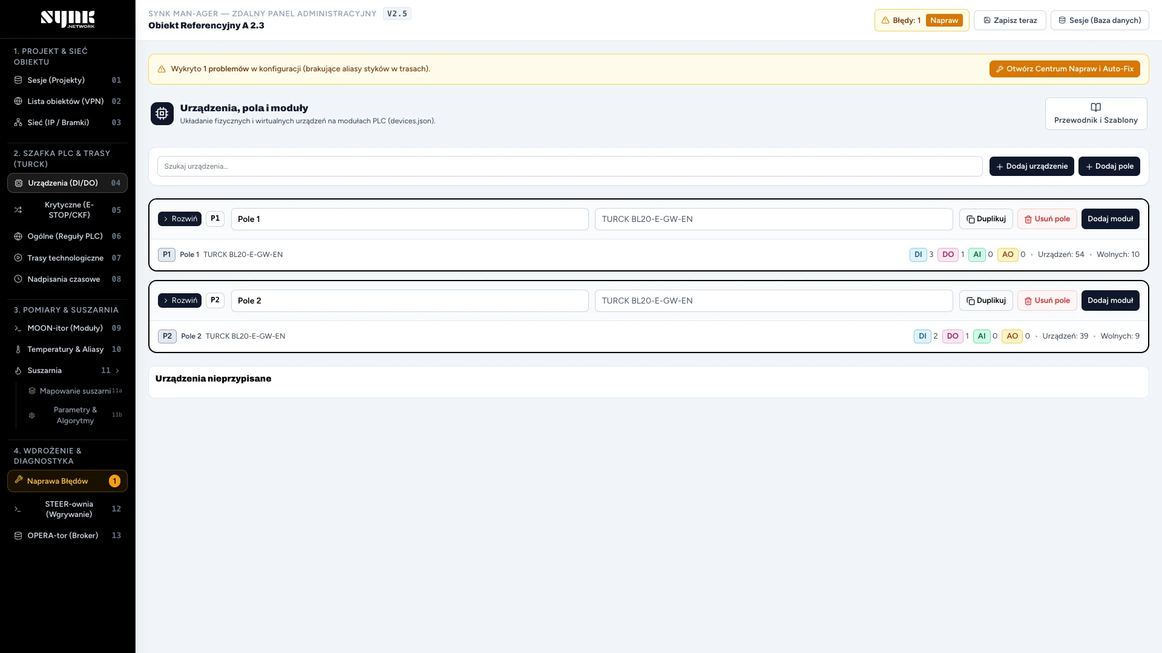
Task: Expand Pole 1 with Rozwiń button
Action: [180, 219]
